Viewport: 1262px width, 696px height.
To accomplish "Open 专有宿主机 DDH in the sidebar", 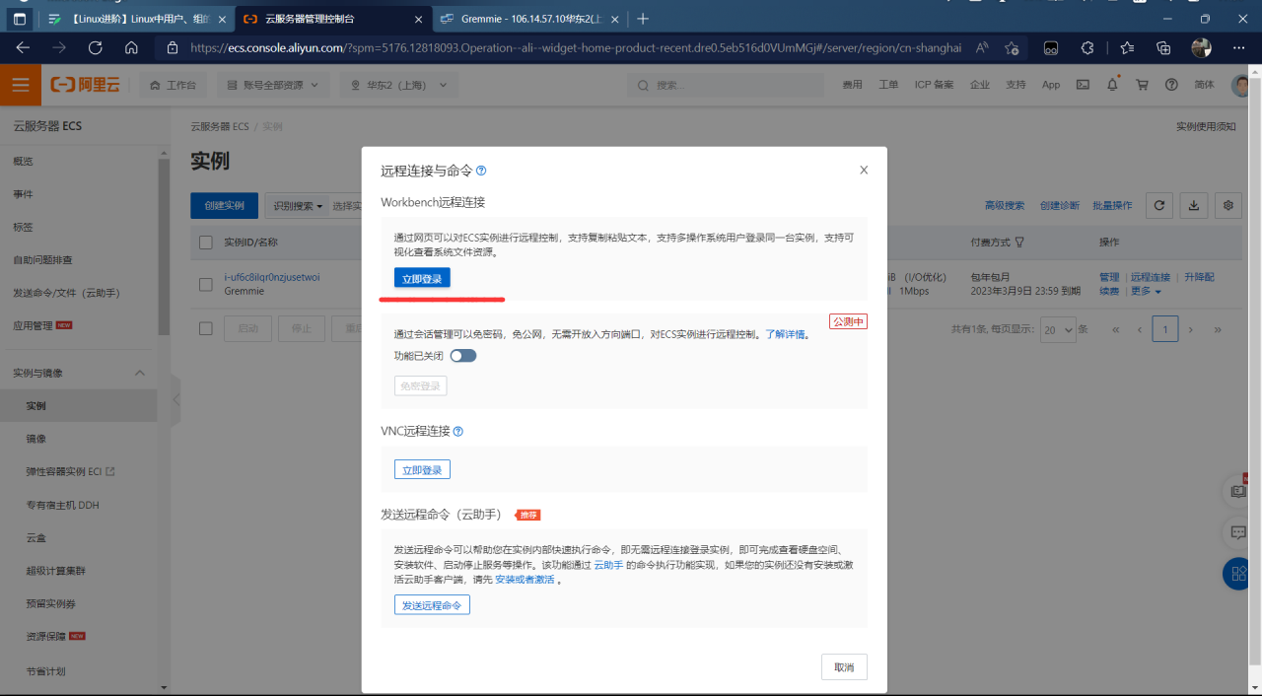I will (63, 505).
